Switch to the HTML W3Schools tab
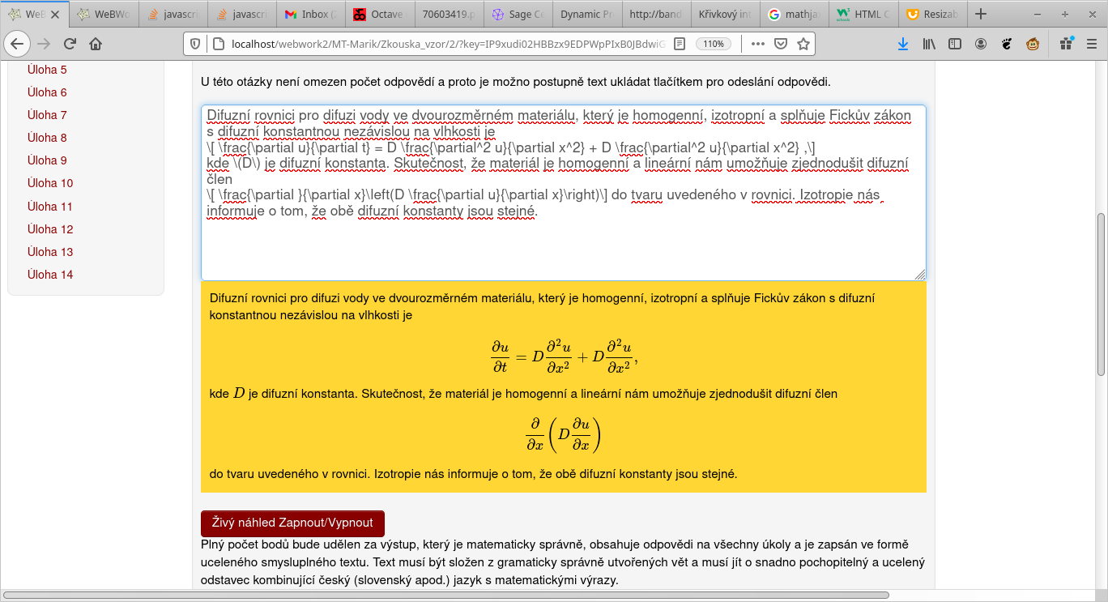The image size is (1108, 602). tap(862, 14)
